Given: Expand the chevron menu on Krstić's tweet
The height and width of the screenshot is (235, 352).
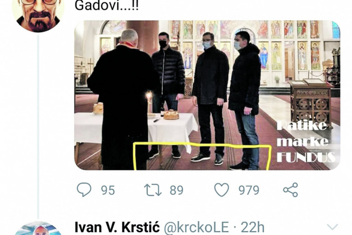Looking at the screenshot, I should [x=333, y=227].
